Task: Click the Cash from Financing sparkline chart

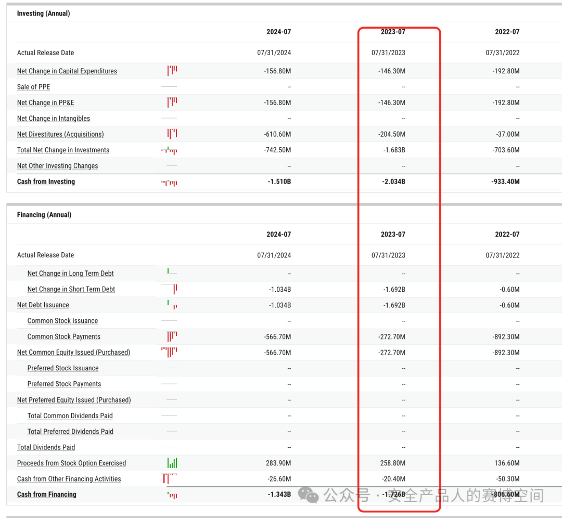Action: tap(172, 496)
